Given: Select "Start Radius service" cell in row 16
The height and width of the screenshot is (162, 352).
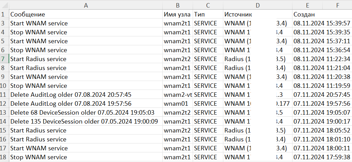Looking at the screenshot, I should (38, 139).
